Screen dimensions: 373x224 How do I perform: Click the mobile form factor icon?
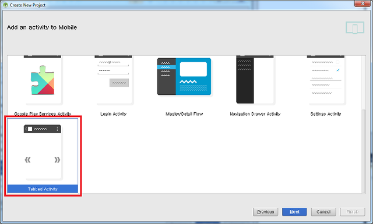355,28
